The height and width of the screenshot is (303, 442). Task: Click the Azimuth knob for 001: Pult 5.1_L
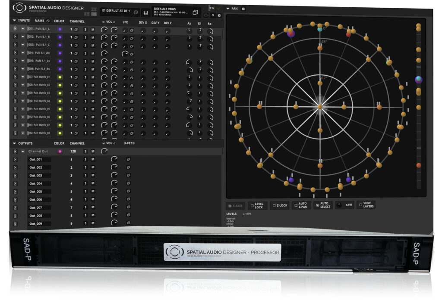[189, 31]
